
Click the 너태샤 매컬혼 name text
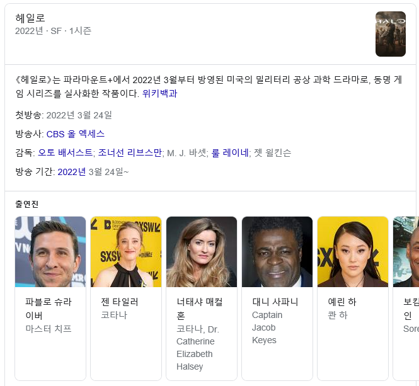(x=199, y=309)
